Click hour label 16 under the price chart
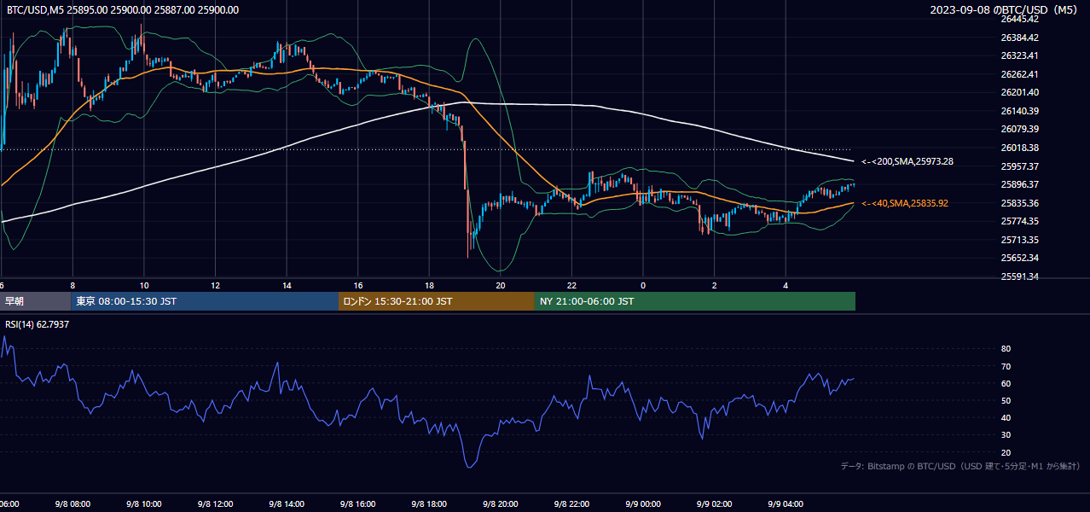 358,285
